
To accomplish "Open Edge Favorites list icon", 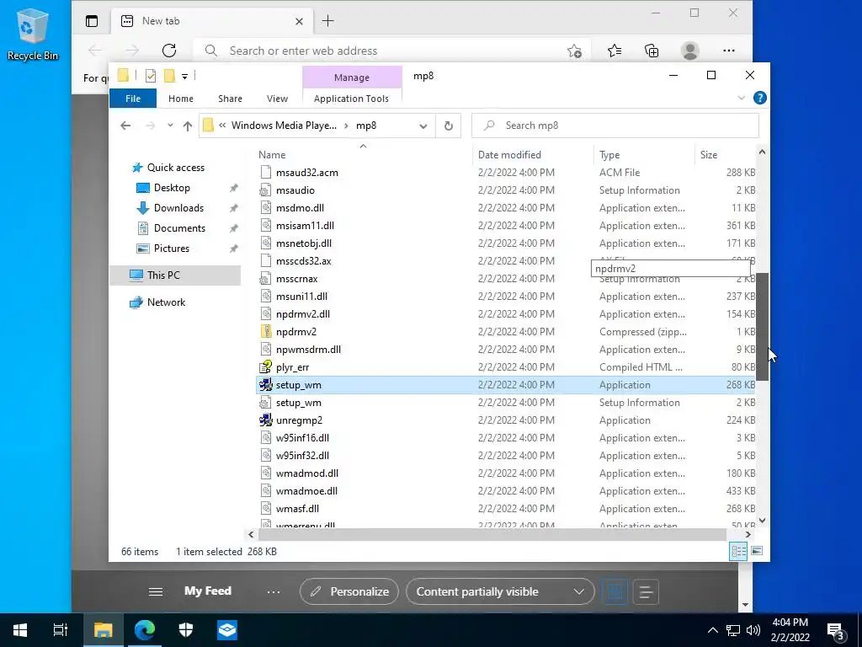I will [615, 51].
